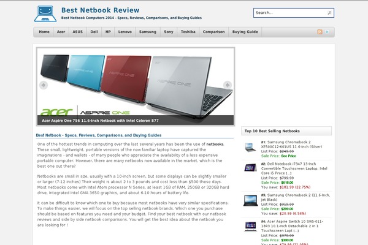The height and width of the screenshot is (245, 368).
Task: Open #2 Dell Notebook i7347 link
Action: tap(294, 168)
